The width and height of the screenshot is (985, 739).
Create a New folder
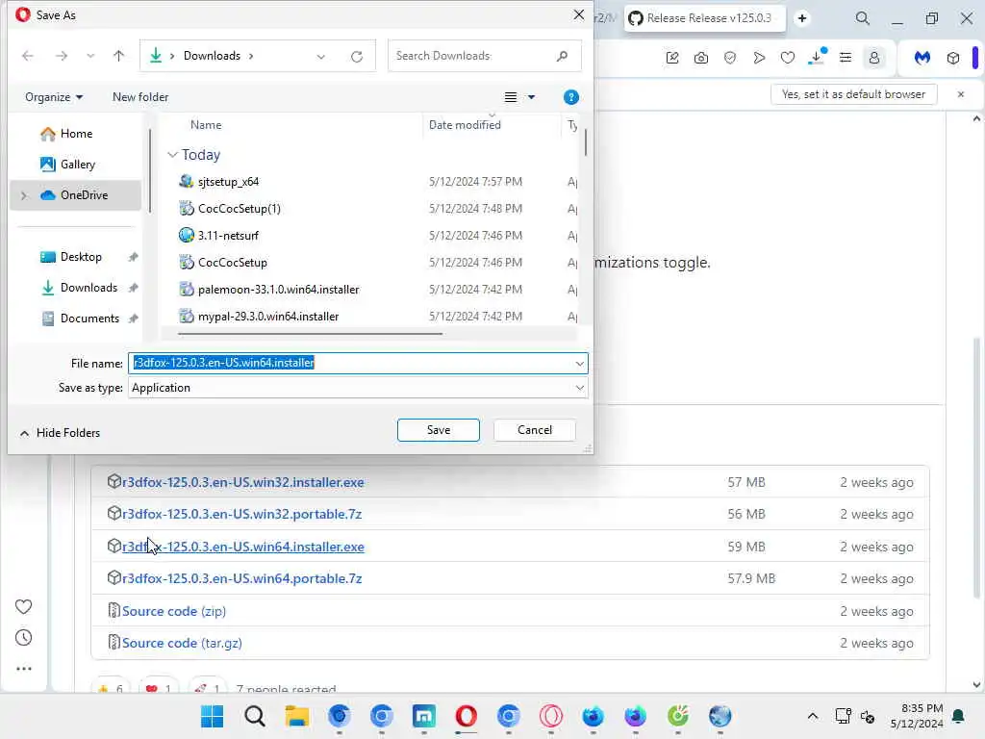[140, 97]
